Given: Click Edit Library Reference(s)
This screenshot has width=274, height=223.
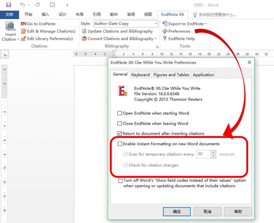Looking at the screenshot, I should tap(47, 39).
